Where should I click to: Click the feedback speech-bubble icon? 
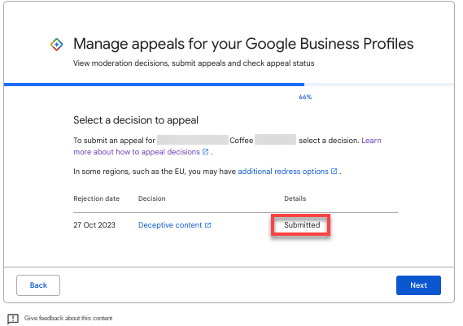tap(13, 319)
